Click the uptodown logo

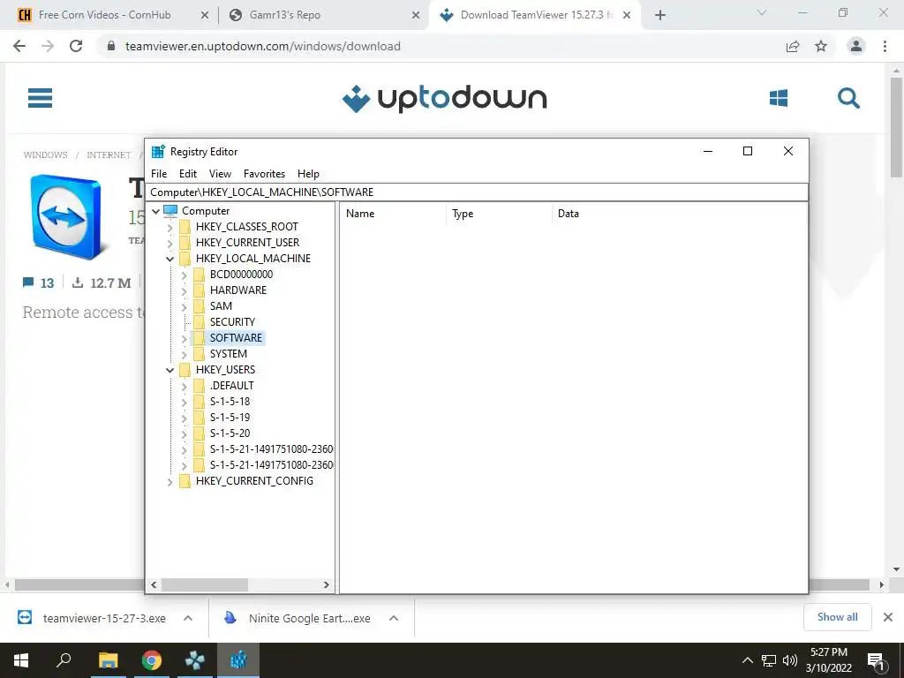point(444,99)
